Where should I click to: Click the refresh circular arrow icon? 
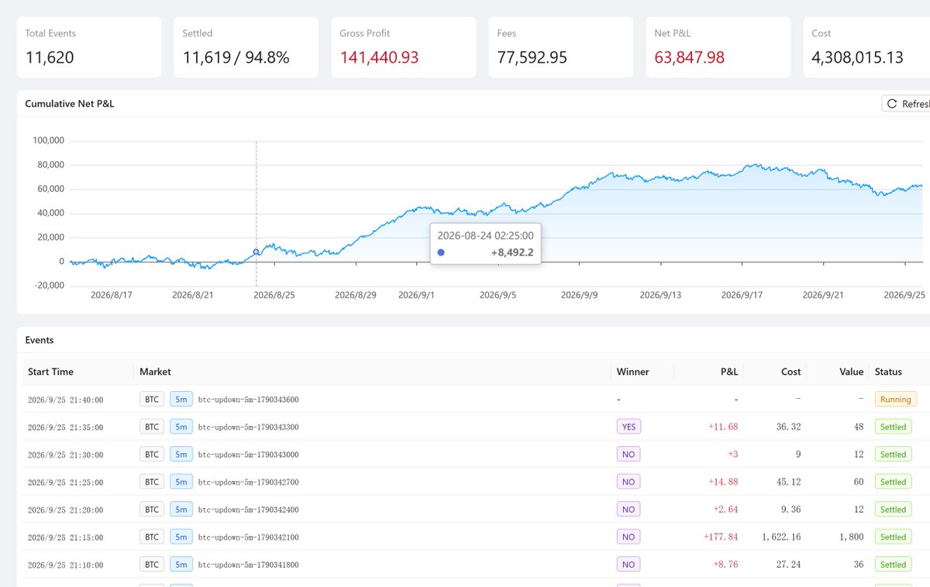click(x=892, y=104)
